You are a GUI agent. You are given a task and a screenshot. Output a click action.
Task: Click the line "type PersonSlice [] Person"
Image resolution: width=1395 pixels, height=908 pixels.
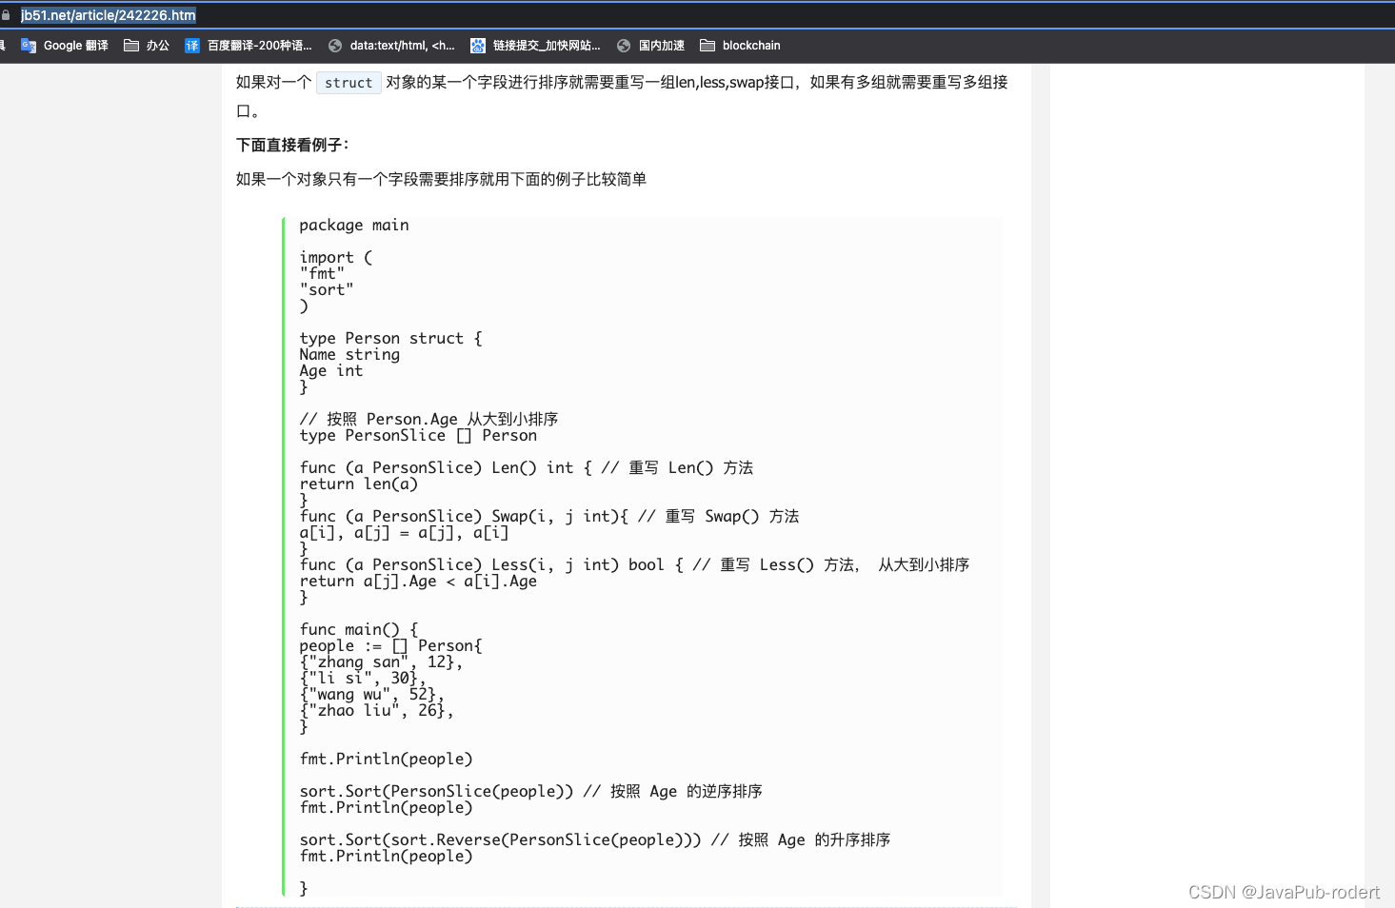[x=418, y=436]
